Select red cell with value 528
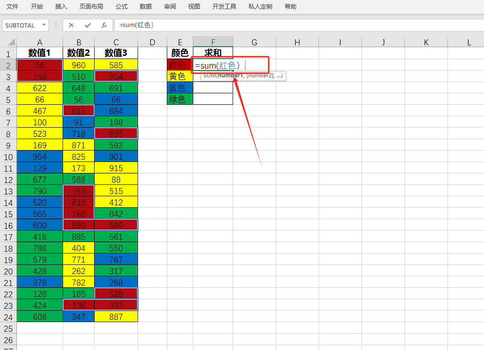Screen dimensions: 484x350 pyautogui.click(x=116, y=294)
